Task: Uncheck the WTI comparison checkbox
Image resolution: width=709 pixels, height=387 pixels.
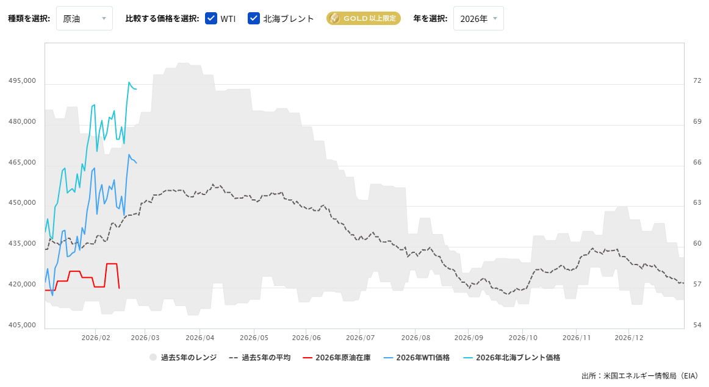Action: 211,18
